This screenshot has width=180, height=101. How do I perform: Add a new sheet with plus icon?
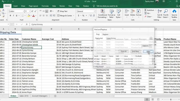pyautogui.click(x=55, y=96)
